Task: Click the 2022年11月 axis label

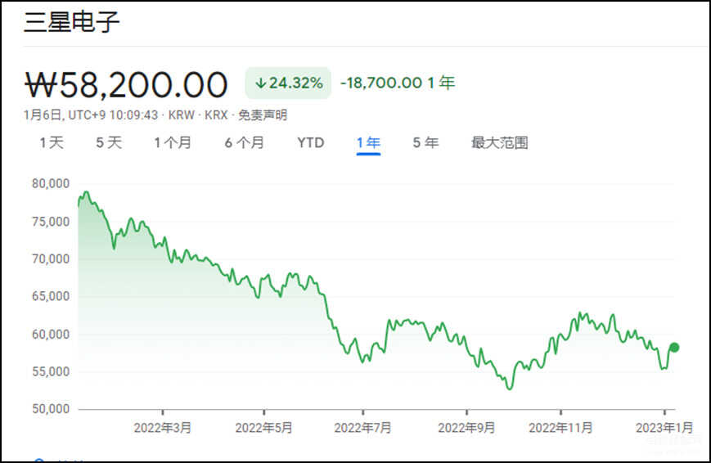Action: click(561, 428)
